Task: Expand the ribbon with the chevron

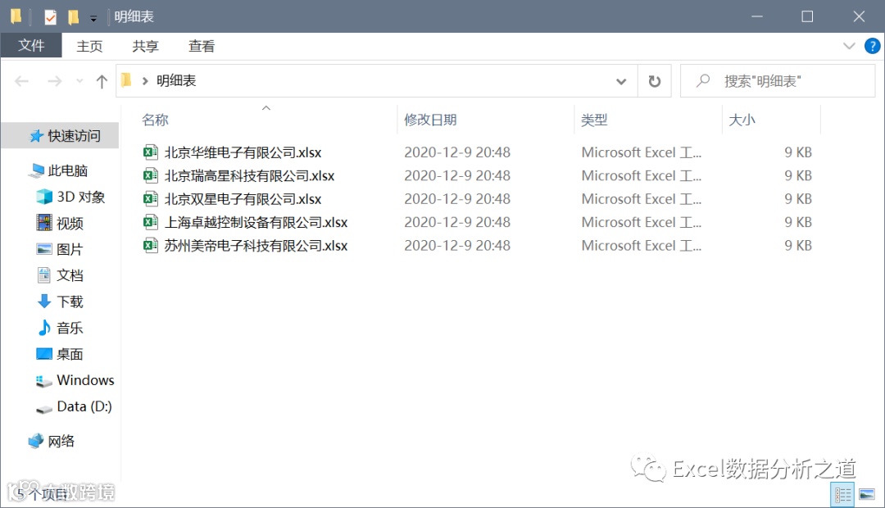Action: (849, 46)
